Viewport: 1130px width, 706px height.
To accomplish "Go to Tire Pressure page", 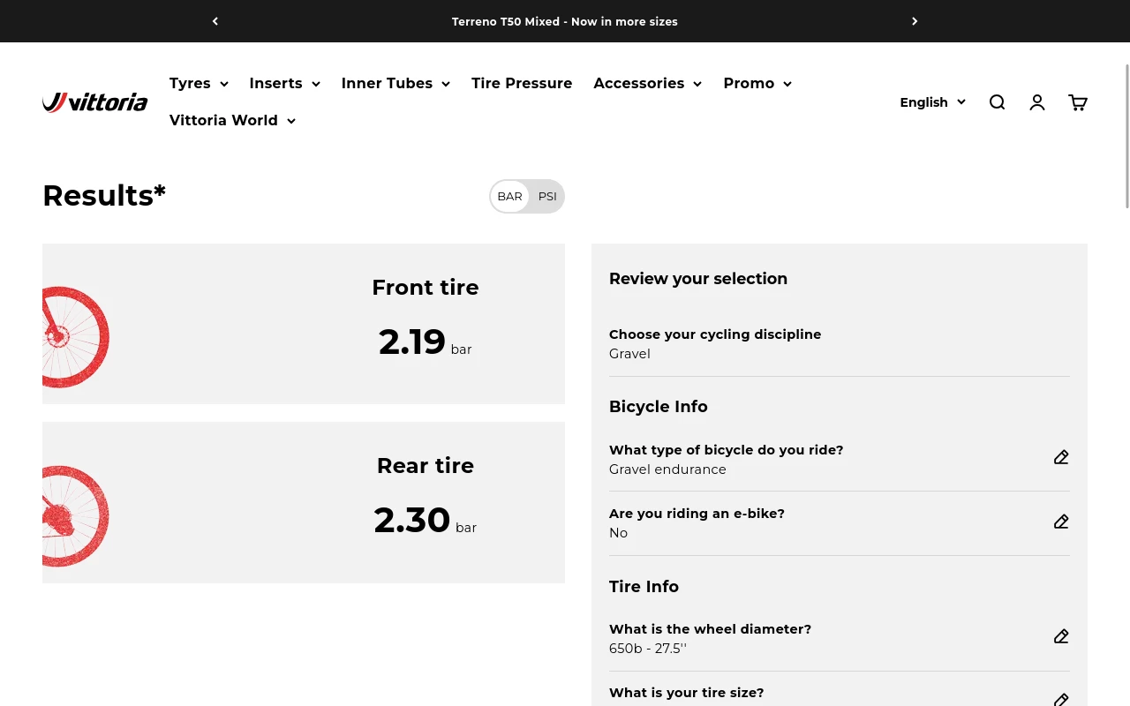I will (522, 83).
